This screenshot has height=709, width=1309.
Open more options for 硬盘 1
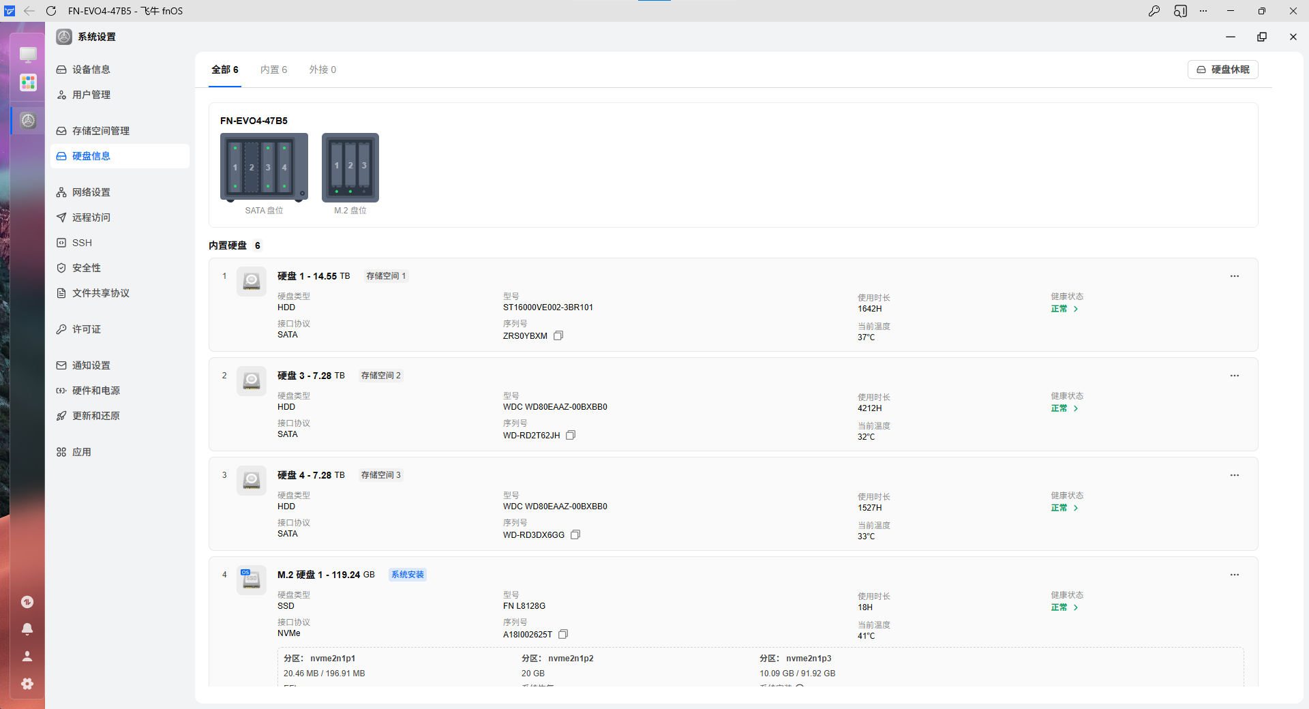[x=1235, y=276]
